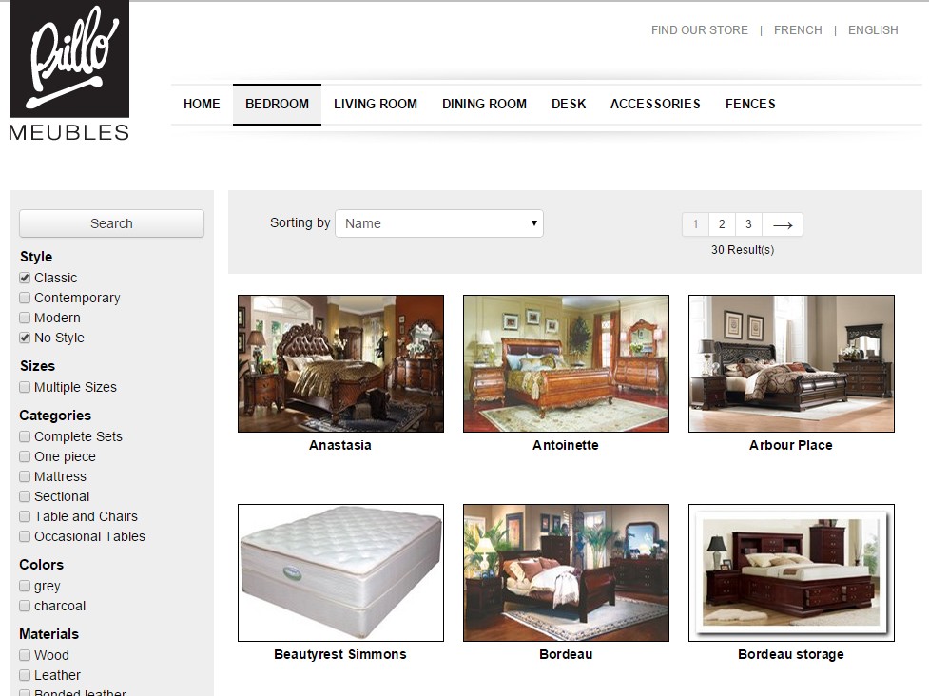Tick Occasional Tables checkbox
Image resolution: width=929 pixels, height=696 pixels.
coord(25,536)
